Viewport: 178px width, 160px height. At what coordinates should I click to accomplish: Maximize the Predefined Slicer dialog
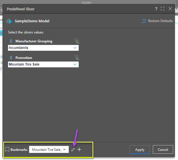(163, 9)
